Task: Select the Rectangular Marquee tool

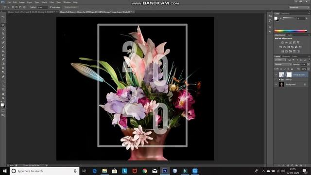Action: (3, 21)
